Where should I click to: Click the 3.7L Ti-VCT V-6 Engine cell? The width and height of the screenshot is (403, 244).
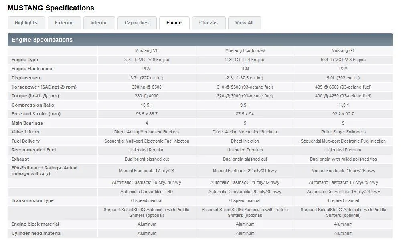pos(147,60)
